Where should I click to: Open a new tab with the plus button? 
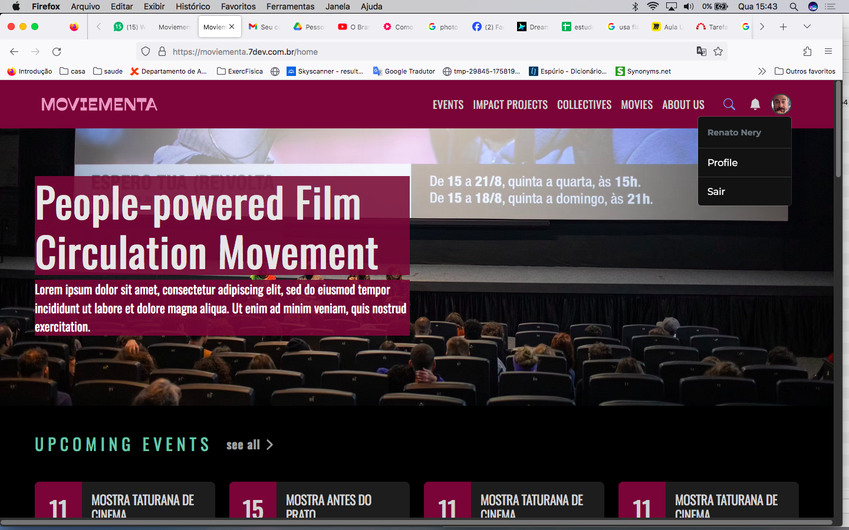[x=783, y=26]
